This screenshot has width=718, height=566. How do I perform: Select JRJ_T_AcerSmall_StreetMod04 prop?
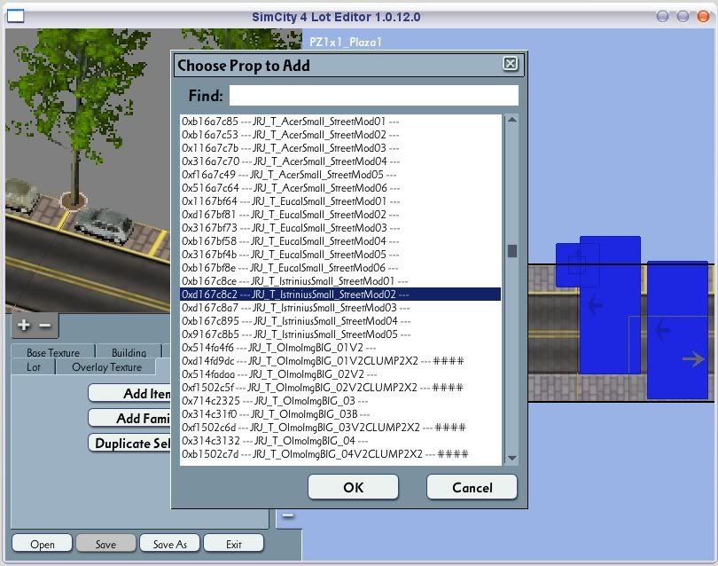coord(340,161)
